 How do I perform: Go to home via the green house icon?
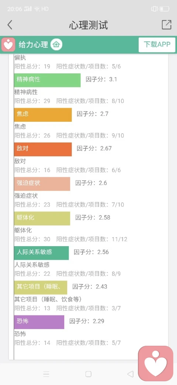[56, 45]
